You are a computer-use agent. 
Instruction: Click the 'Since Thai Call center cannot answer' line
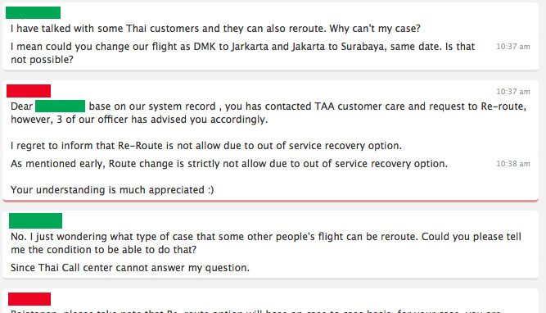click(130, 267)
